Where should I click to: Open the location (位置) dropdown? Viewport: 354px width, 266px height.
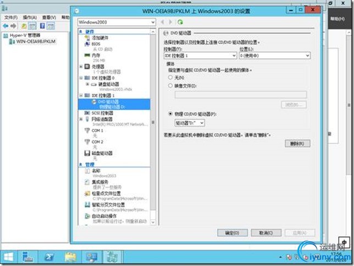(x=274, y=56)
